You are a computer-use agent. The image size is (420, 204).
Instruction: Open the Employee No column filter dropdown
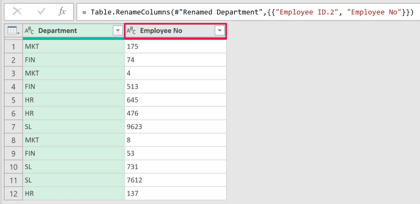tap(220, 31)
